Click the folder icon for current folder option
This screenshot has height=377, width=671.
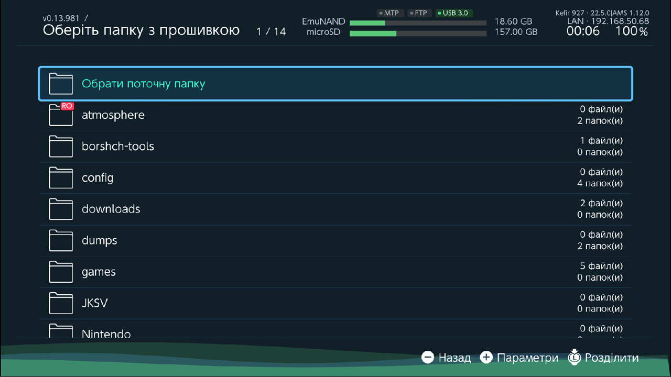coord(61,83)
